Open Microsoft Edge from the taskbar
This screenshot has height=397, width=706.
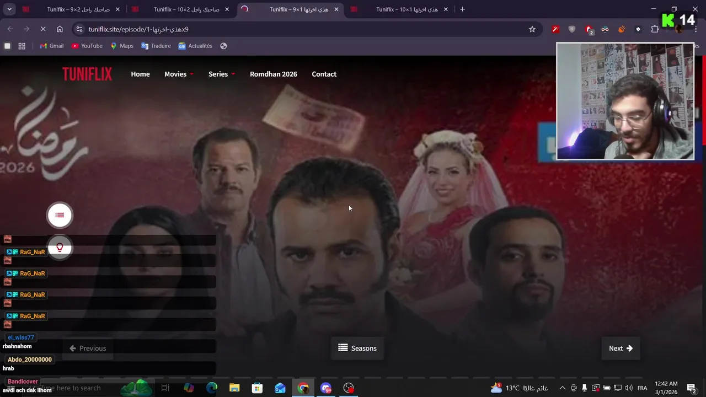click(x=212, y=388)
